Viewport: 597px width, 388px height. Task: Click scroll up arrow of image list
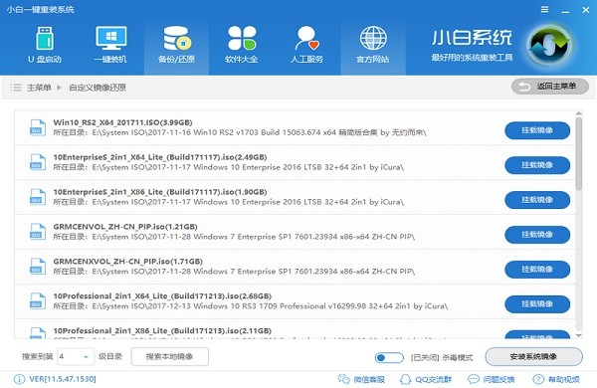point(579,113)
